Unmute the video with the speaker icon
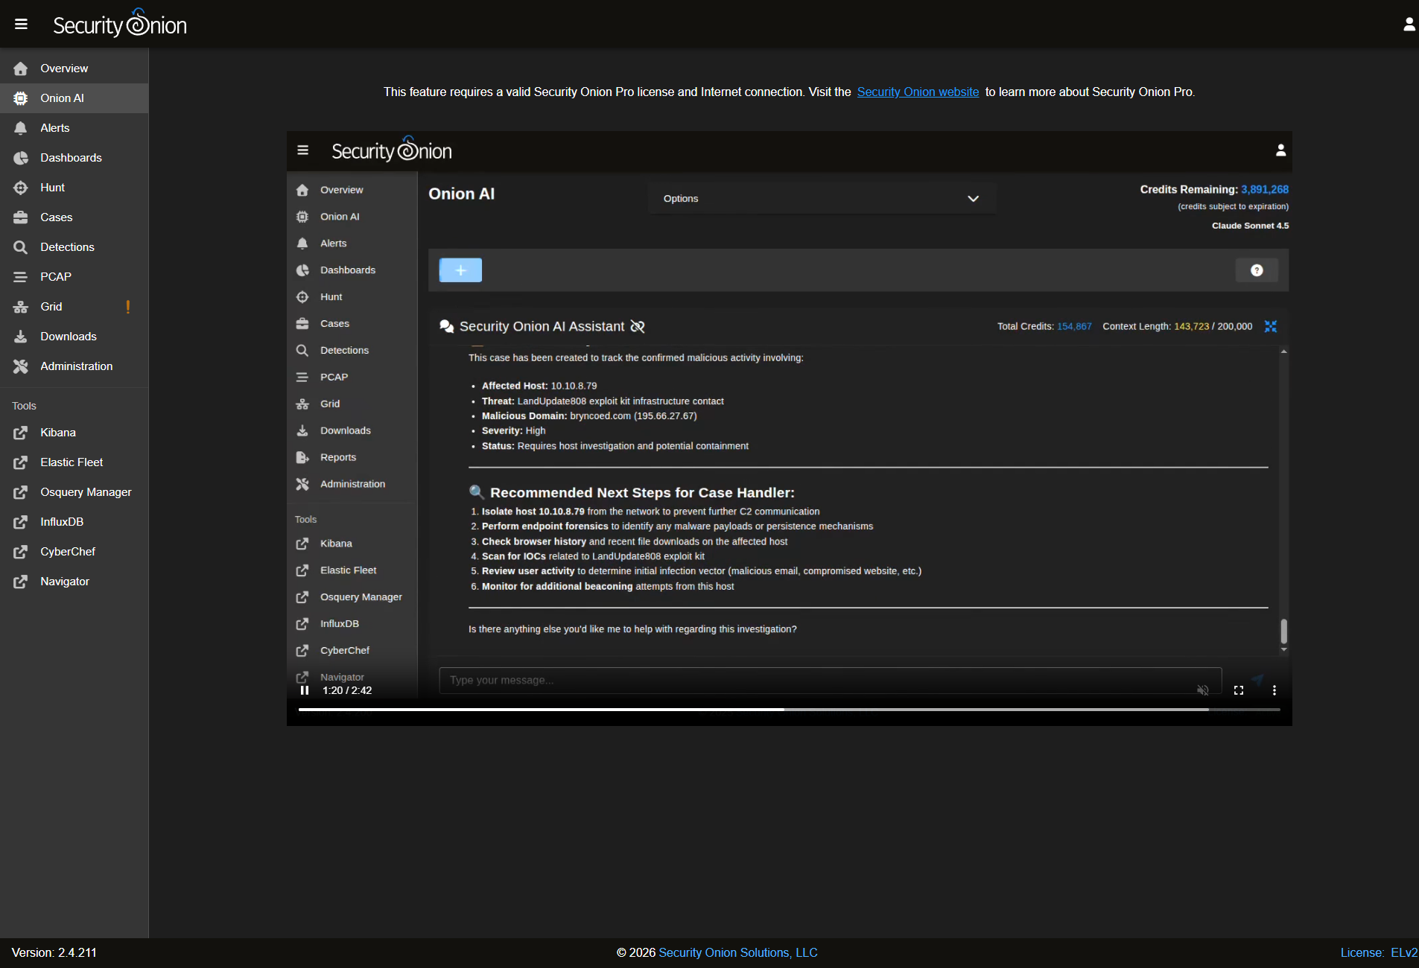Screen dimensions: 1419x968 [x=1203, y=690]
